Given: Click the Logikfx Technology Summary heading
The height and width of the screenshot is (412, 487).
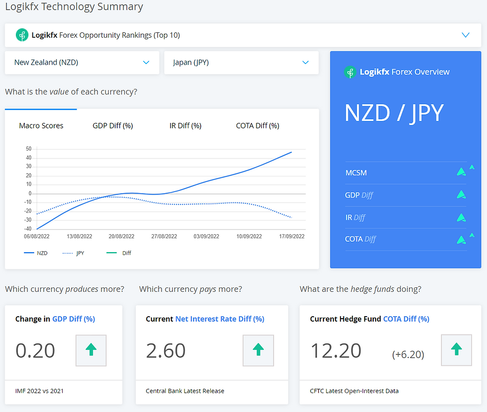Looking at the screenshot, I should pyautogui.click(x=74, y=6).
